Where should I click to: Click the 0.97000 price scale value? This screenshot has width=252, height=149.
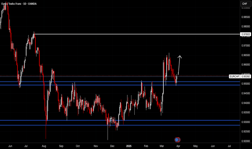(x=246, y=46)
